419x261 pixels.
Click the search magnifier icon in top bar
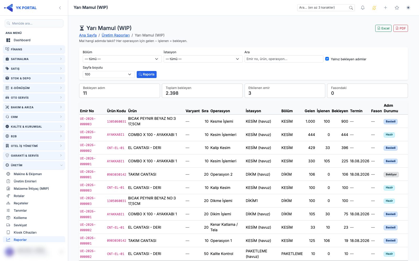(351, 8)
